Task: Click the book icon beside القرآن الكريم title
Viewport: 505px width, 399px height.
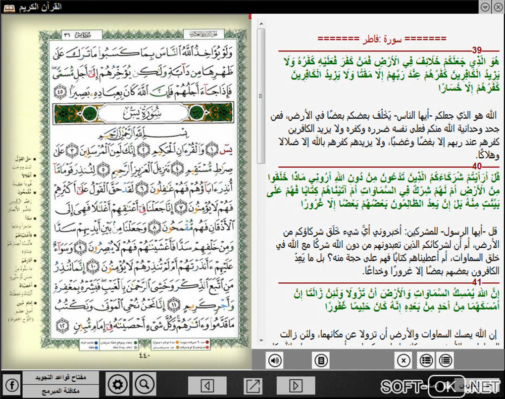Action: point(9,7)
